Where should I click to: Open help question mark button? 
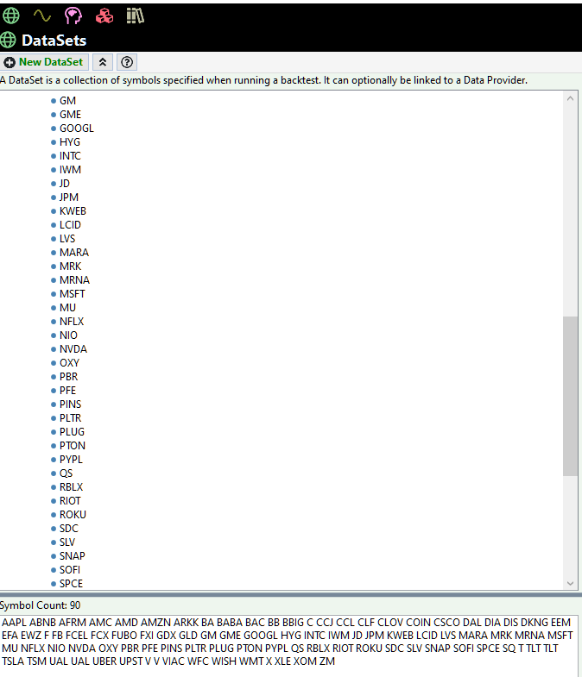coord(127,62)
